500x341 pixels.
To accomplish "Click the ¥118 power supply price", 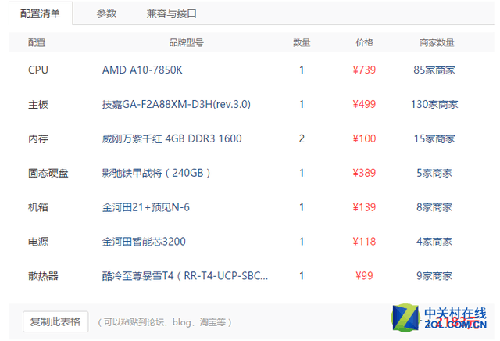I will pos(364,242).
